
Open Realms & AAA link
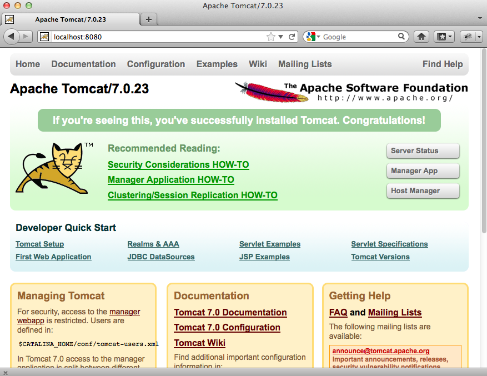point(153,244)
